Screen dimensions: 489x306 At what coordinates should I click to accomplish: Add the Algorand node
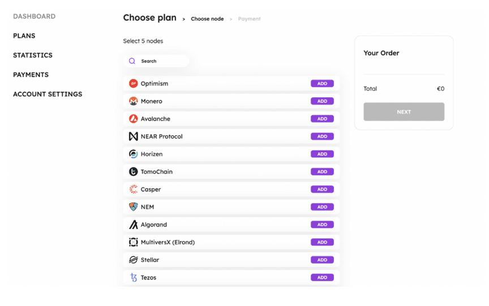[x=322, y=225]
